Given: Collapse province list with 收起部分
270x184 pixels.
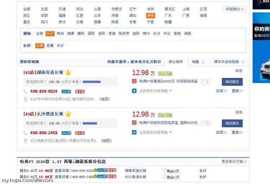Looking at the screenshot, I should click(x=234, y=9).
